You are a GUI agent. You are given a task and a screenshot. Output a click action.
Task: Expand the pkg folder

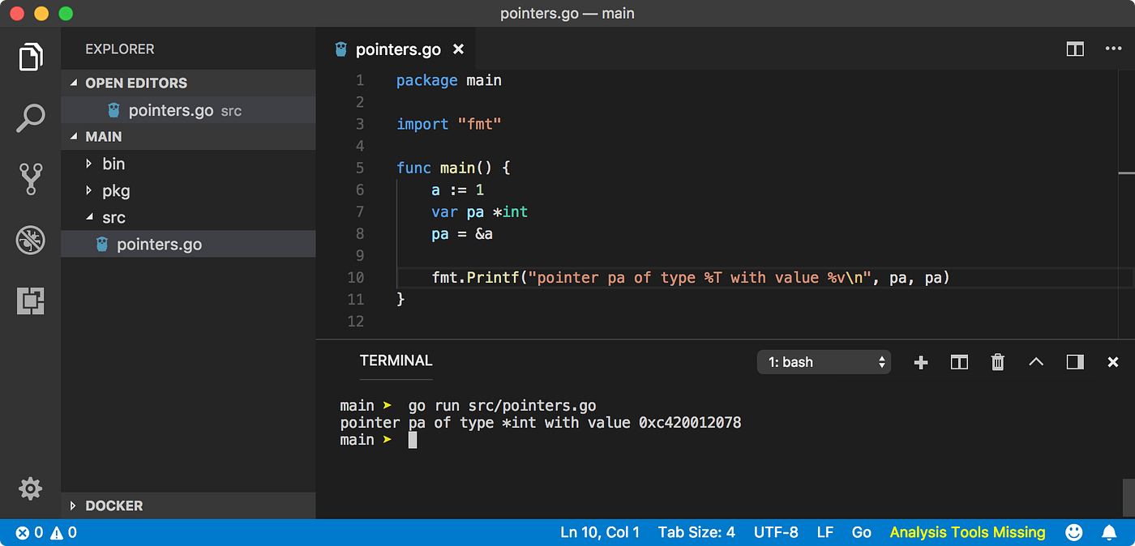[188, 191]
